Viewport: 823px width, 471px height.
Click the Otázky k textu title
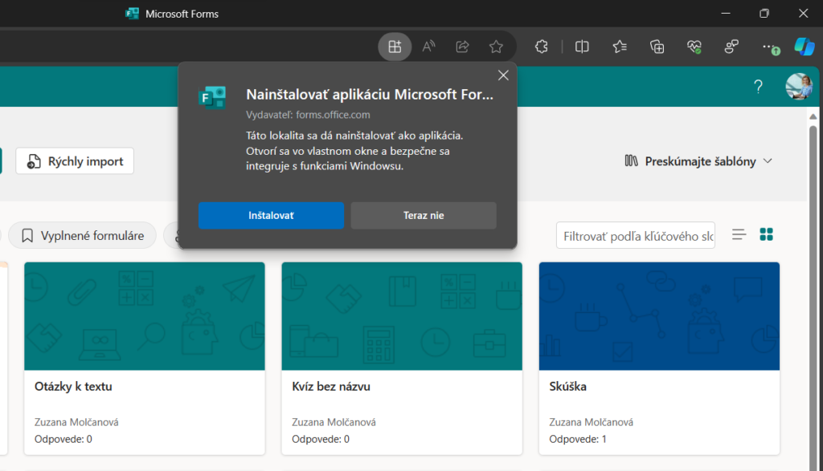coord(73,387)
